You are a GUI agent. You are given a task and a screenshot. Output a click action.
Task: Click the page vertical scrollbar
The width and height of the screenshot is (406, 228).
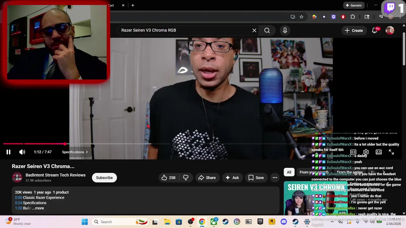[404, 49]
